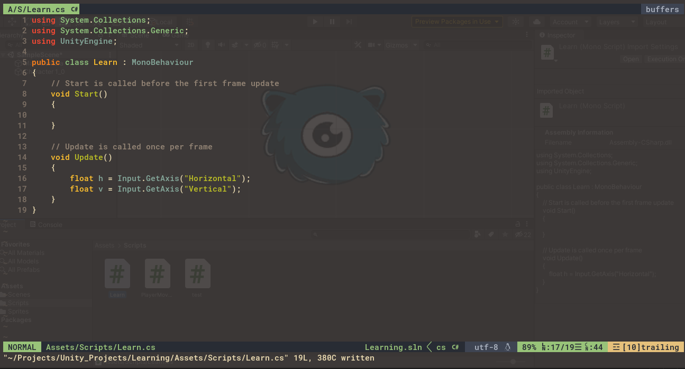
Task: Click the step-one-frame icon
Action: tap(349, 22)
